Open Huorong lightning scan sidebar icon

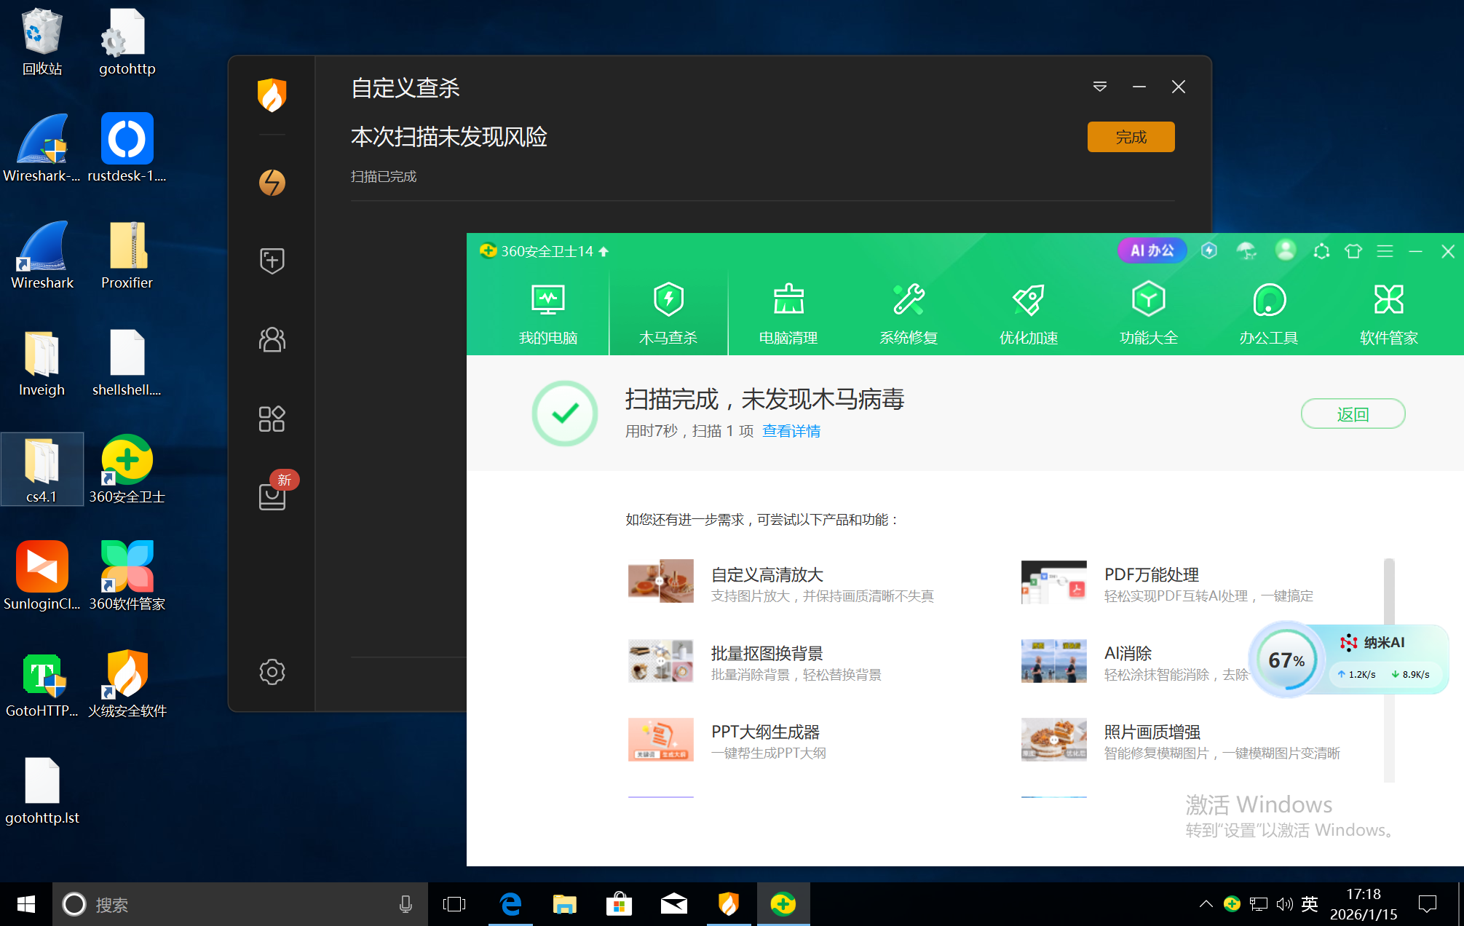272,182
